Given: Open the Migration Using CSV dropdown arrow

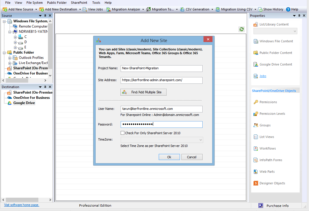Looking at the screenshot, I should pos(255,10).
